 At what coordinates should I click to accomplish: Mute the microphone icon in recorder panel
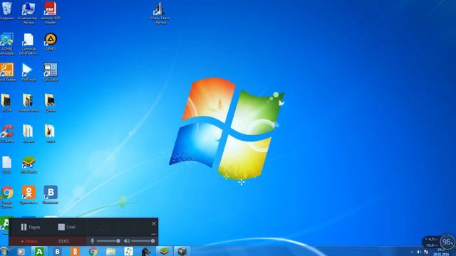(92, 241)
